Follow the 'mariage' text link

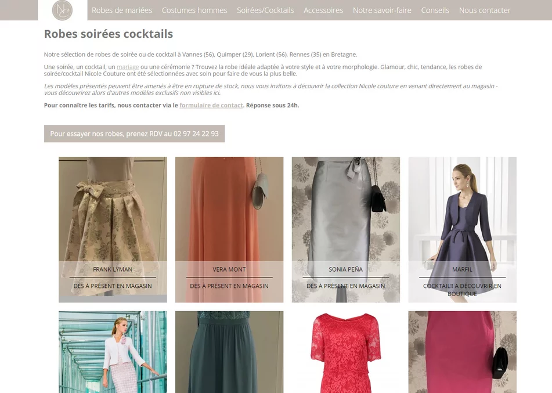(128, 67)
